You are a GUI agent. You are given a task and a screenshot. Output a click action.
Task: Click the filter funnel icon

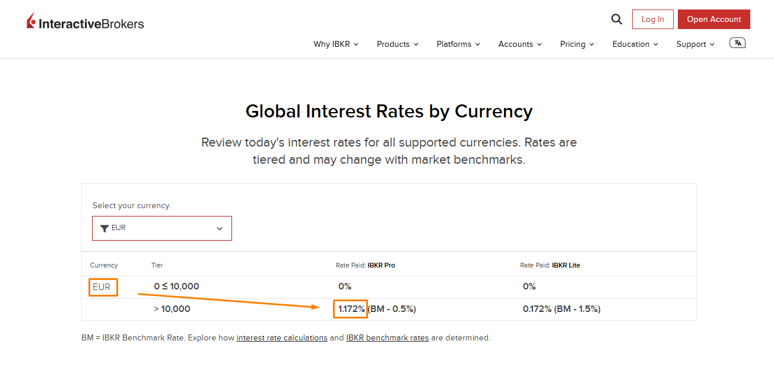104,228
